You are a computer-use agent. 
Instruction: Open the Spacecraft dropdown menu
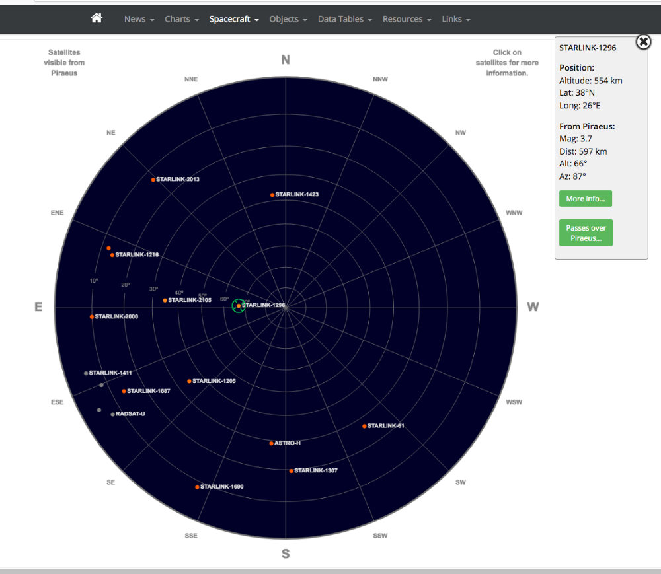234,19
